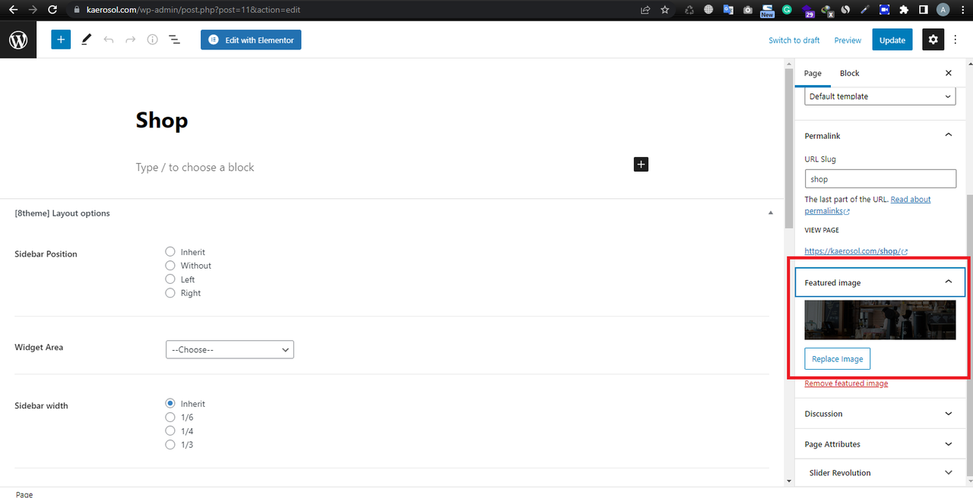Click the Shop page title
Image resolution: width=973 pixels, height=498 pixels.
click(x=162, y=120)
